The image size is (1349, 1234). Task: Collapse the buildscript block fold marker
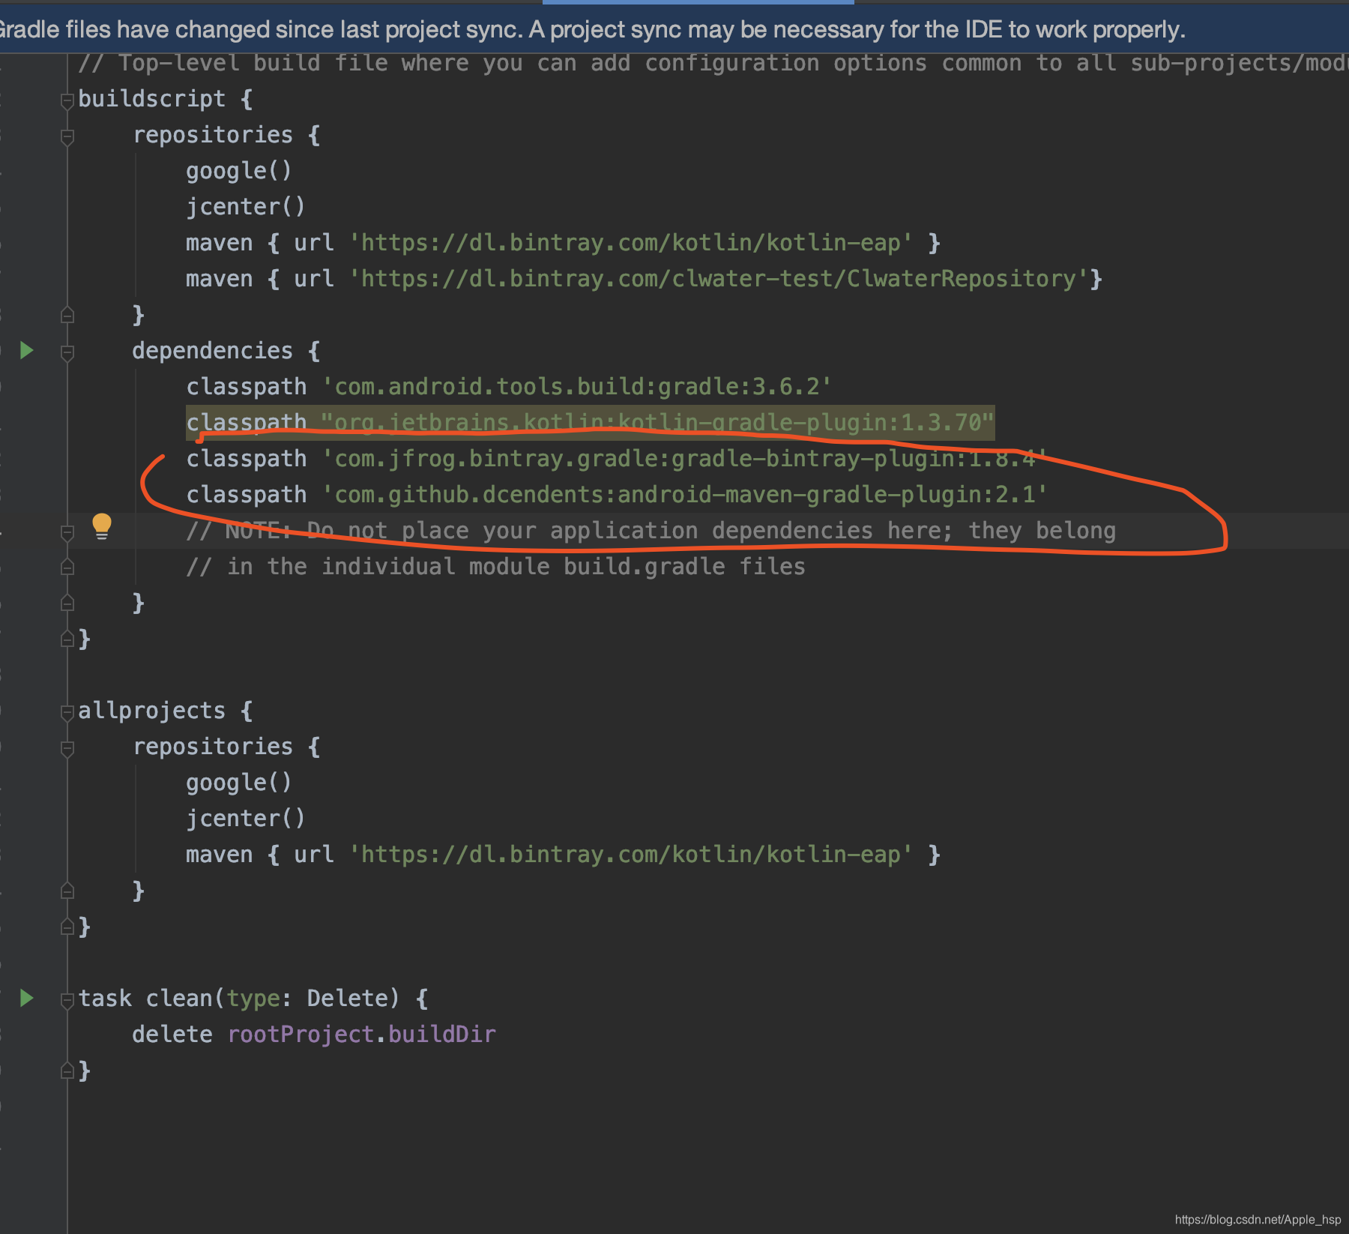[67, 100]
